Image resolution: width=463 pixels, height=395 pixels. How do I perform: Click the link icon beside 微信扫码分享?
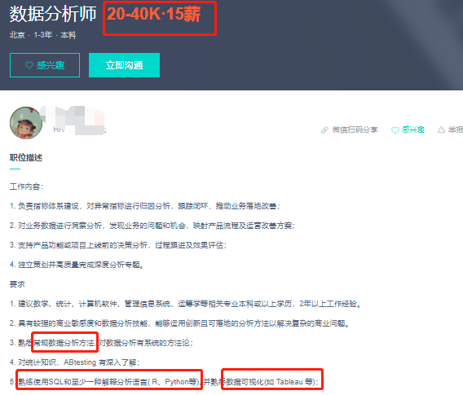tap(324, 129)
